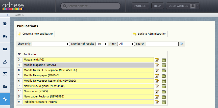This screenshot has width=218, height=108.
Task: Click the magnifier search icon beside search field
Action: click(182, 44)
